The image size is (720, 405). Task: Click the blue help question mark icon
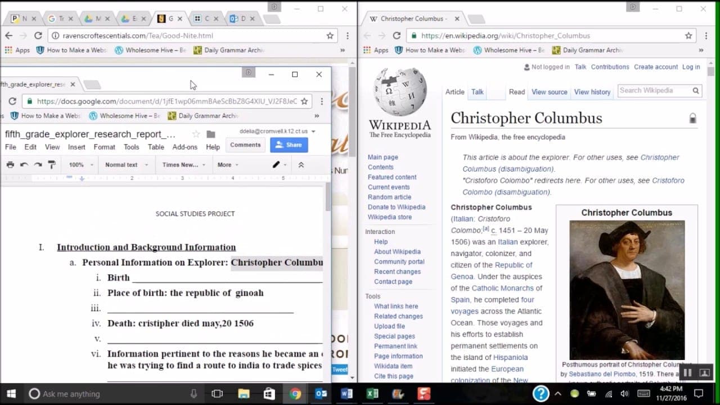(541, 394)
